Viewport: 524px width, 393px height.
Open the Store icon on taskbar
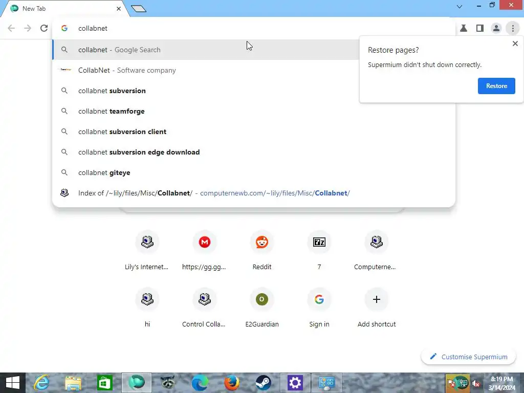pyautogui.click(x=104, y=383)
